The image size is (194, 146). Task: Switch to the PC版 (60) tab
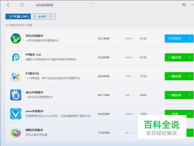(x=18, y=16)
